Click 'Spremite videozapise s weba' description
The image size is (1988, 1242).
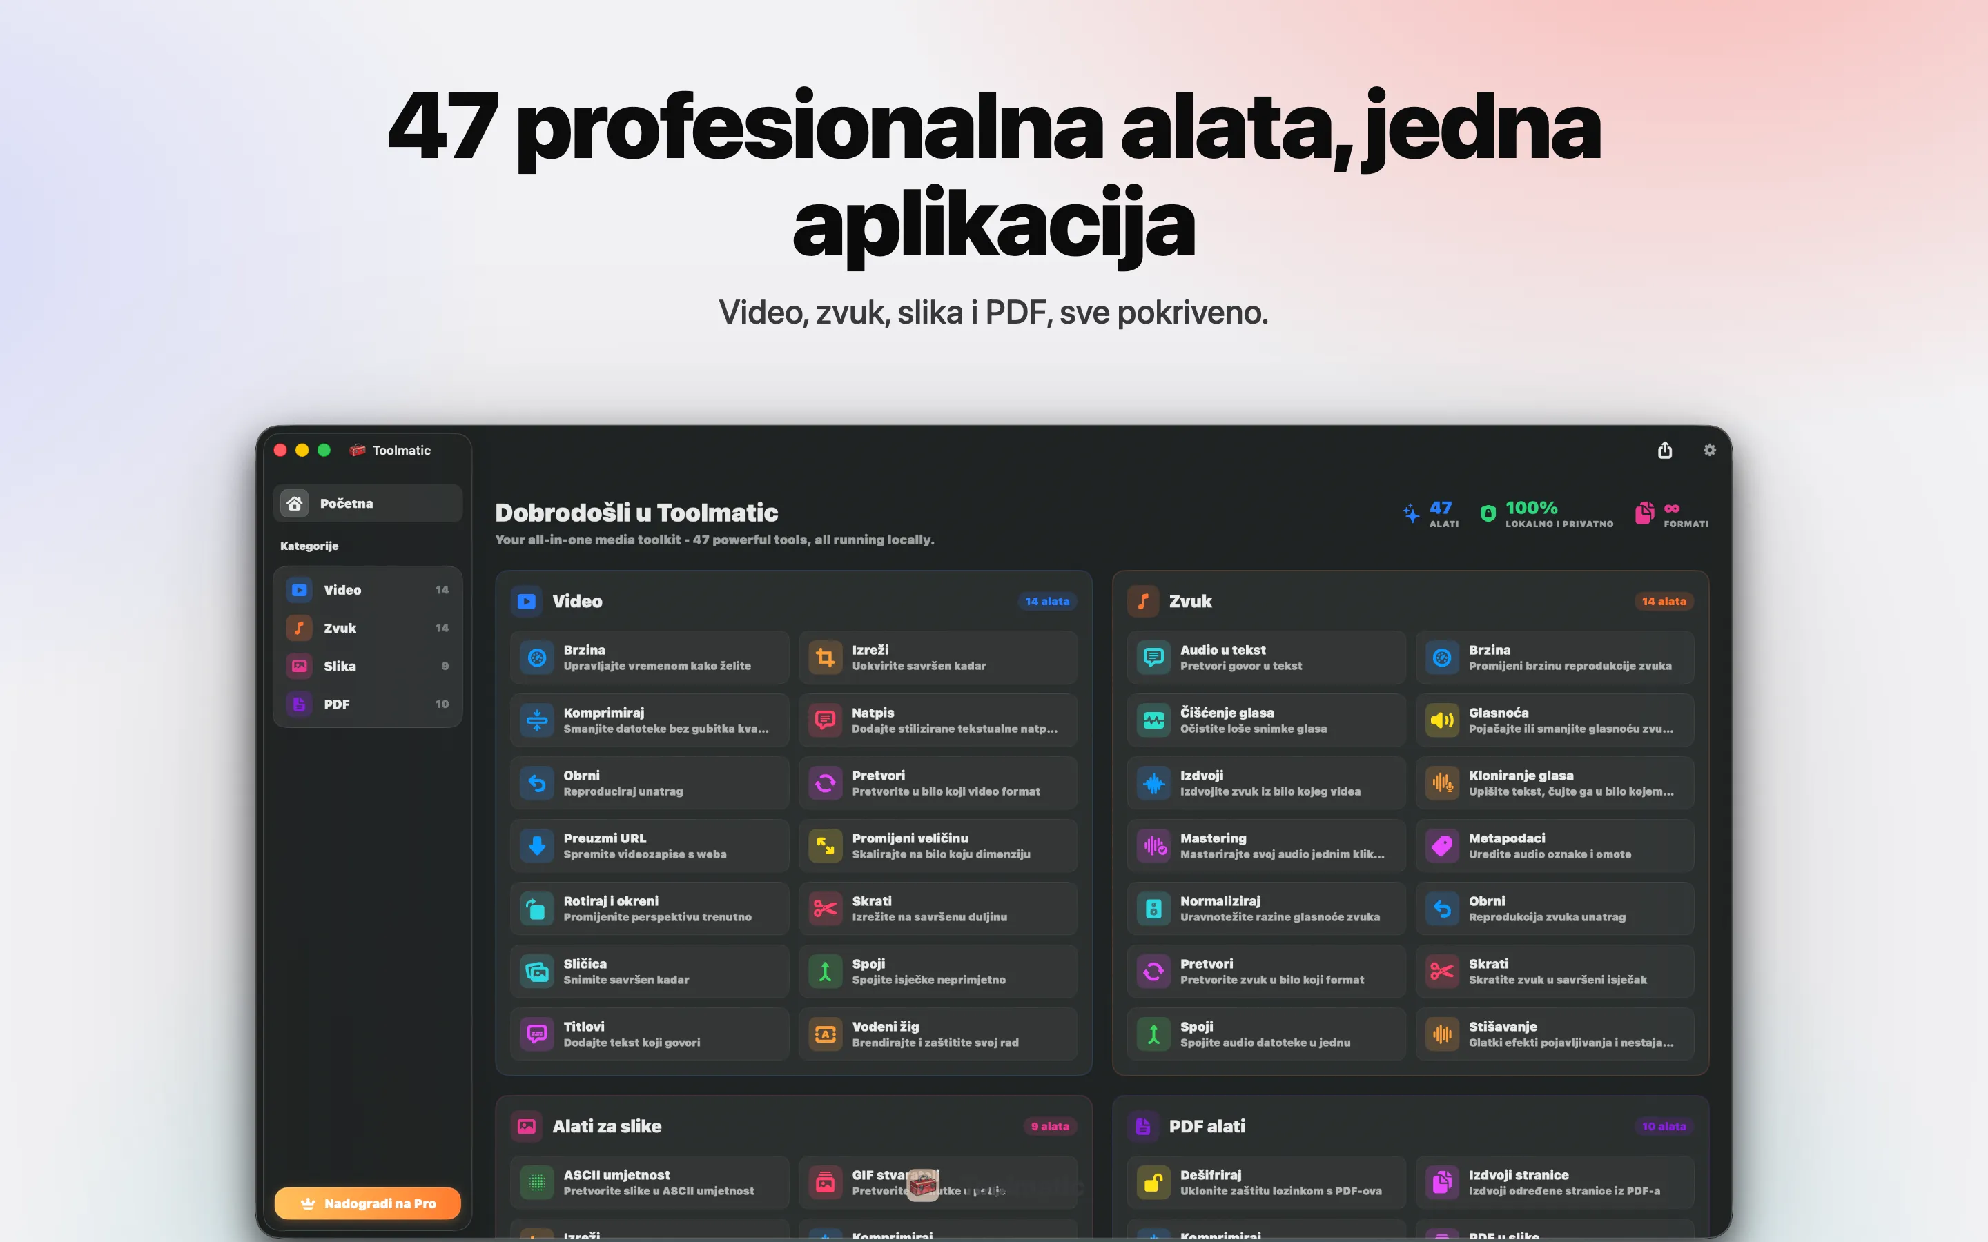click(x=645, y=854)
